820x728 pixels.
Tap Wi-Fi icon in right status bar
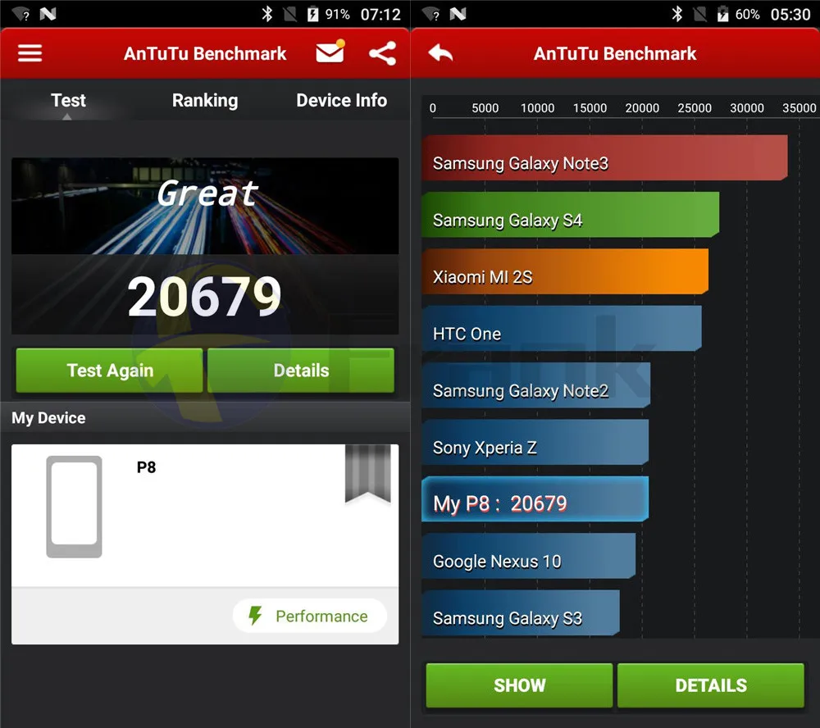point(431,14)
